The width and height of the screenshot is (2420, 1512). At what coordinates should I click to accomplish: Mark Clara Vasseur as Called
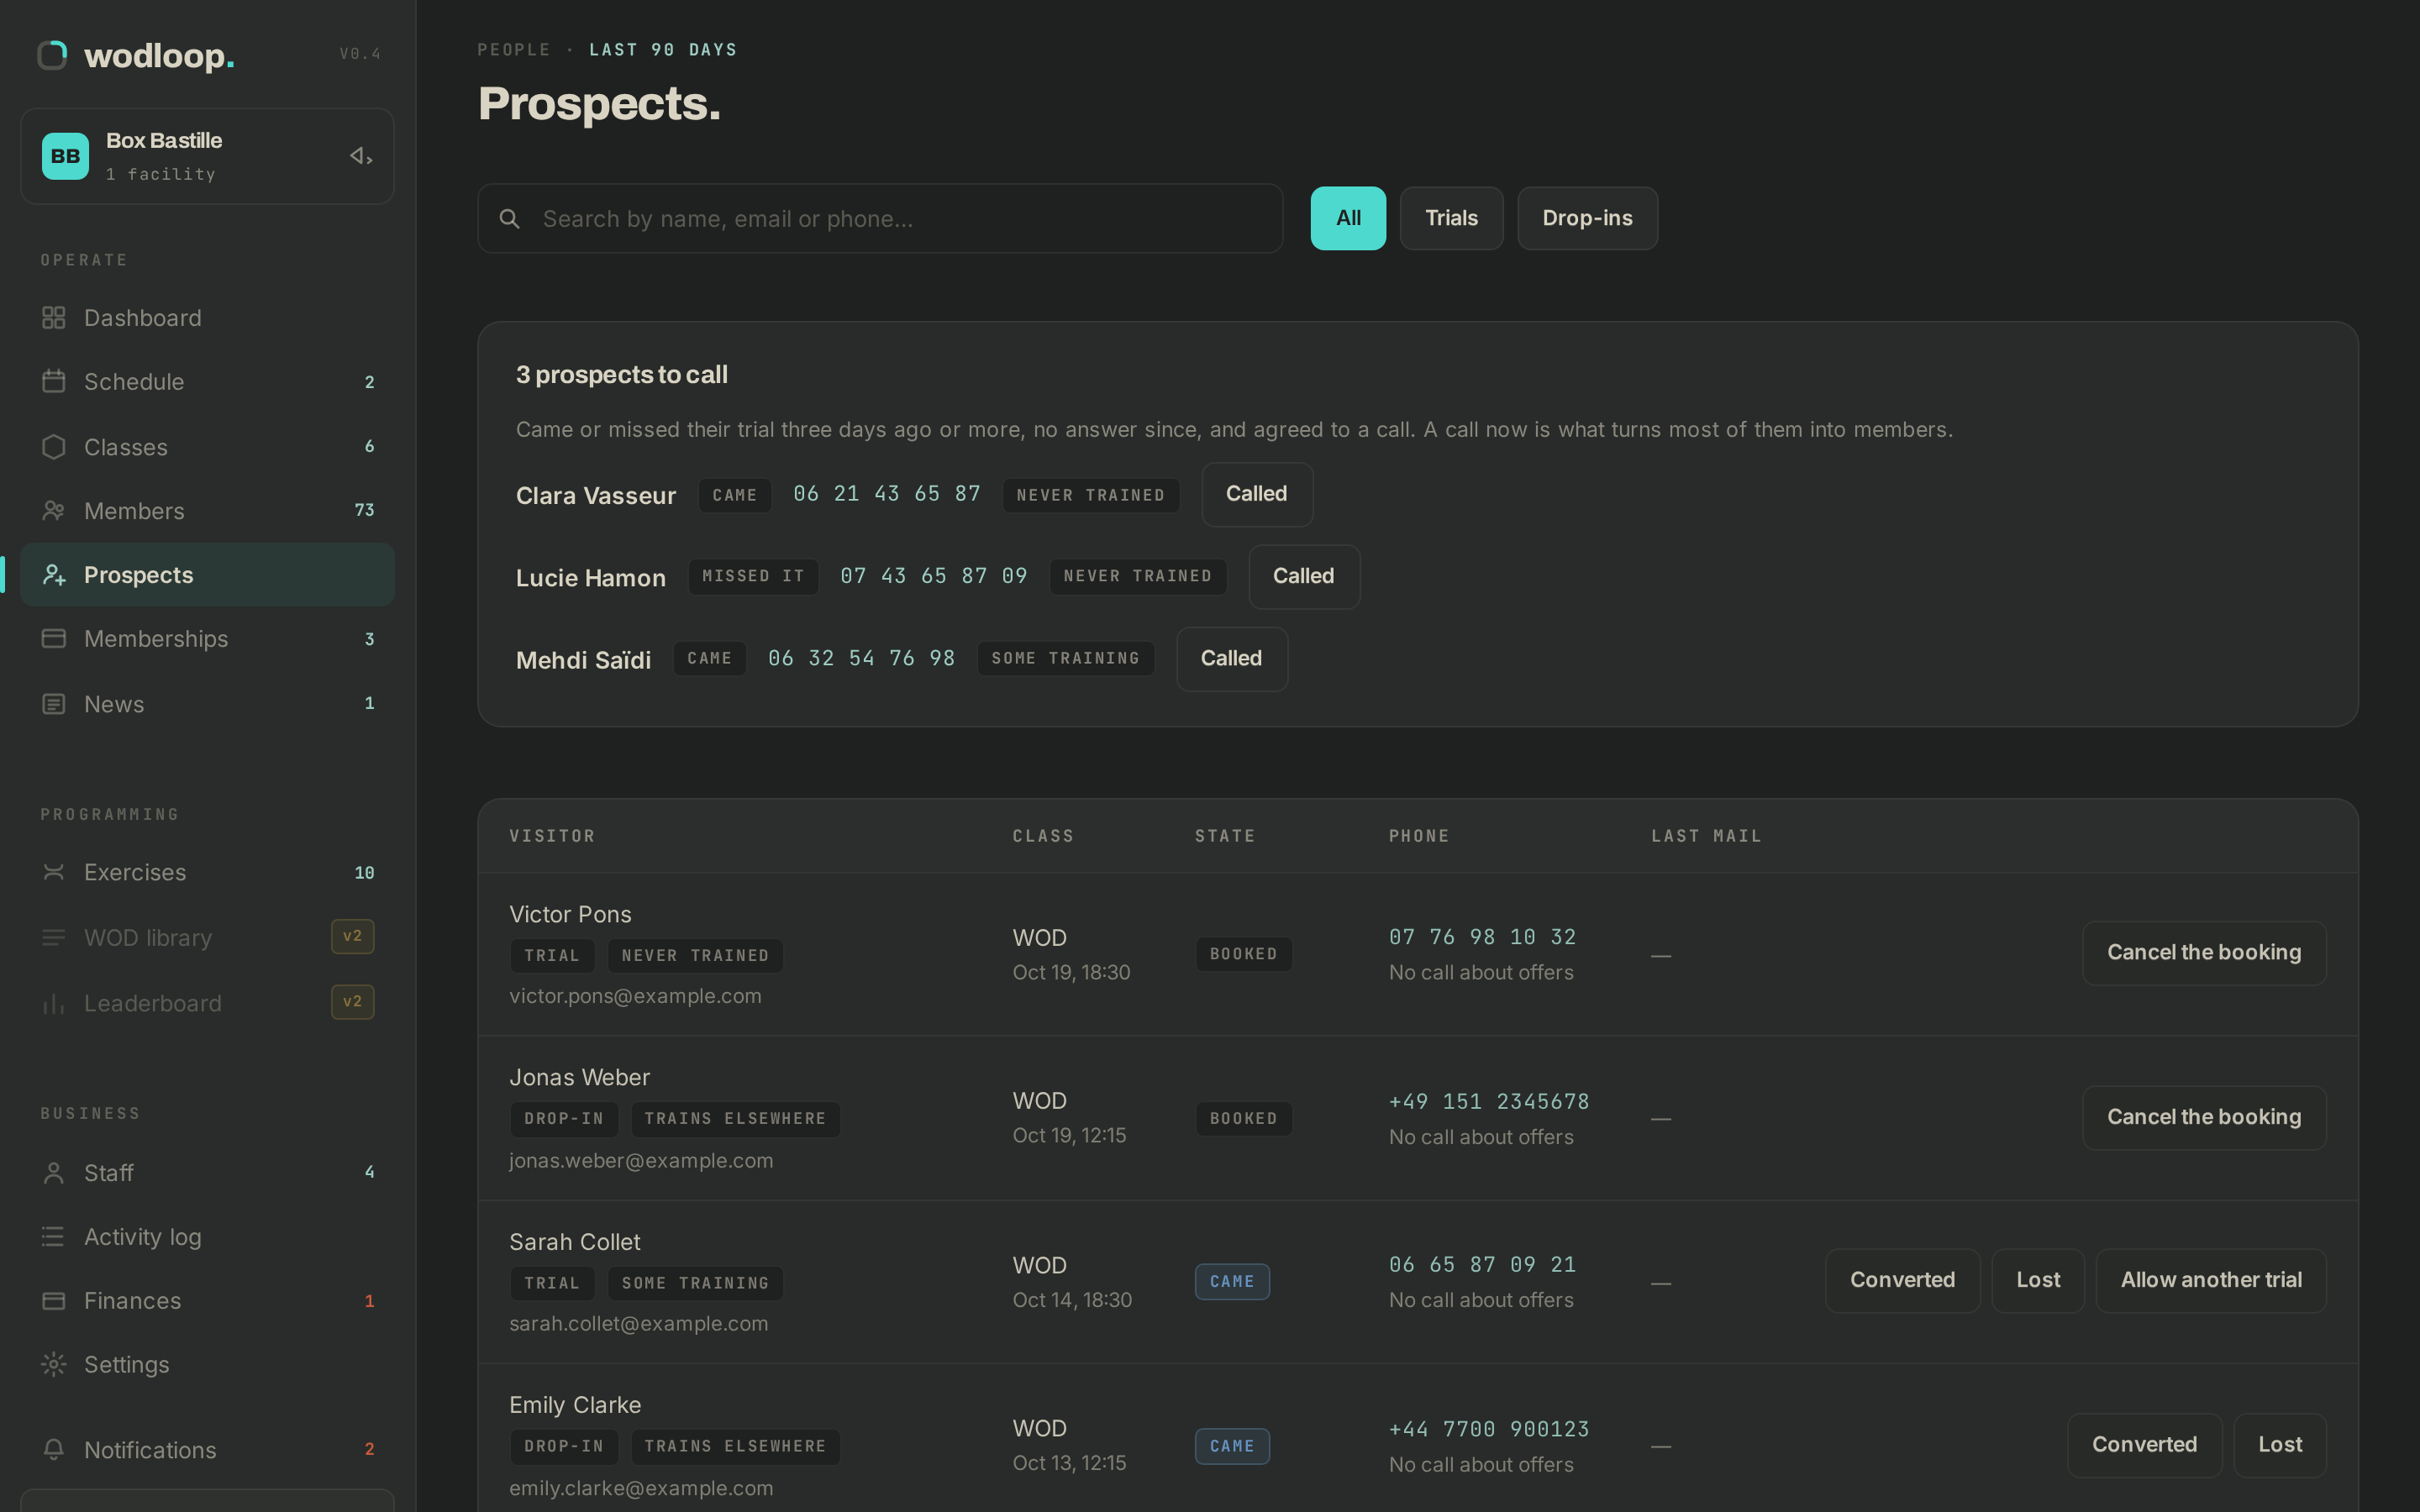[1257, 494]
